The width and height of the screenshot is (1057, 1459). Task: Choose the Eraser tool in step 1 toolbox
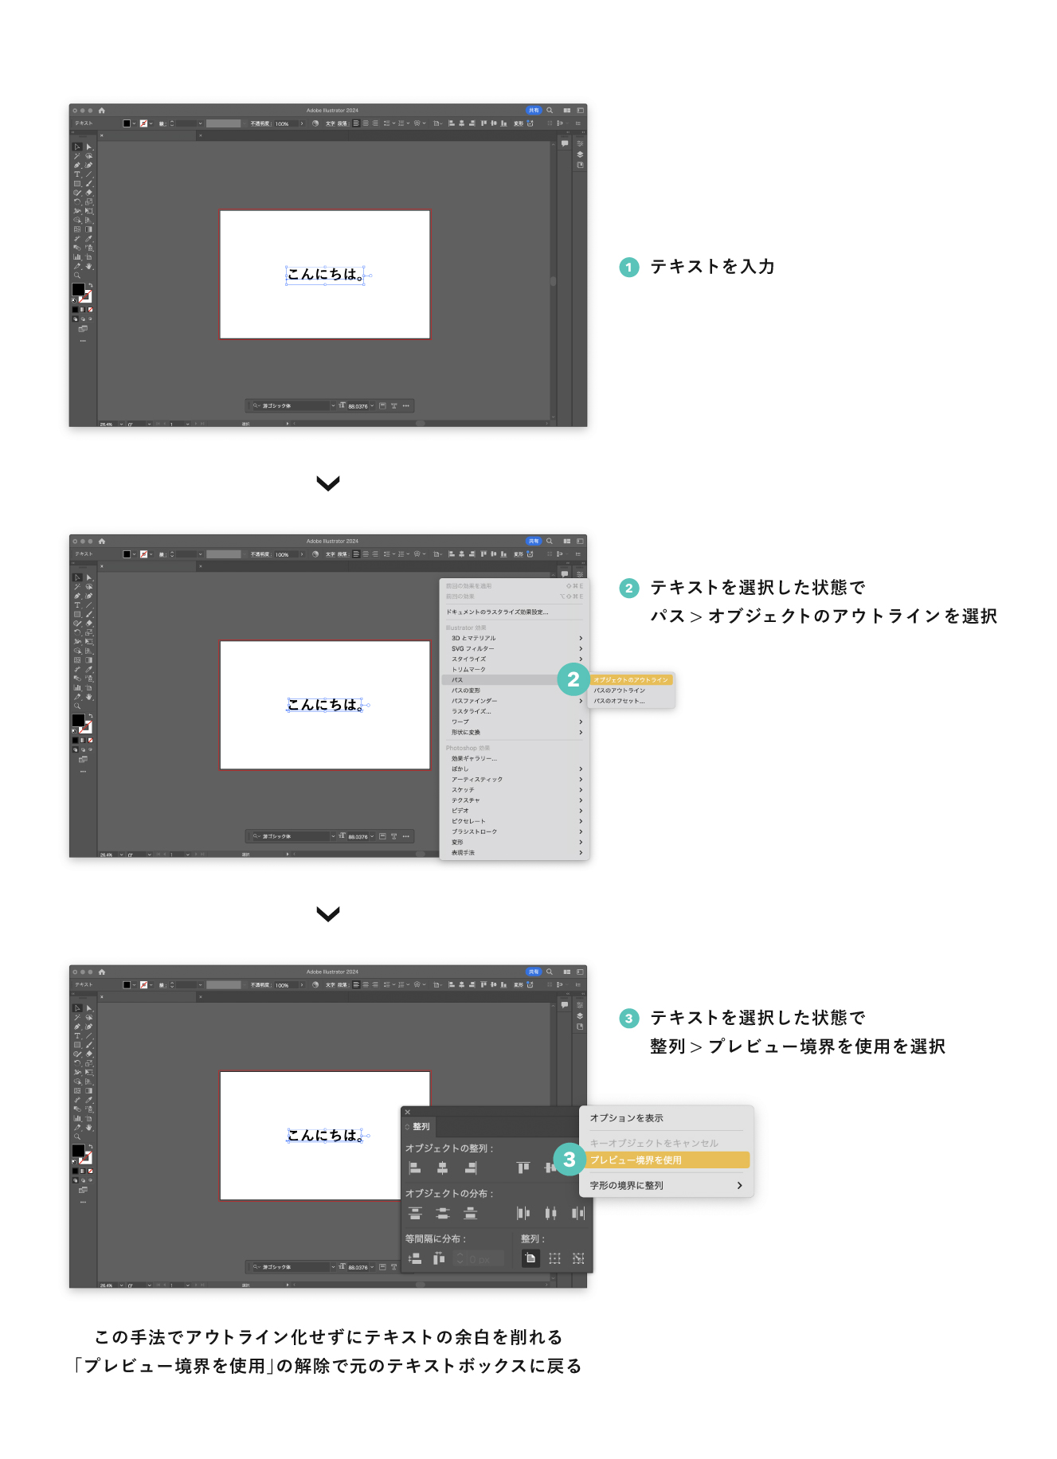click(88, 193)
